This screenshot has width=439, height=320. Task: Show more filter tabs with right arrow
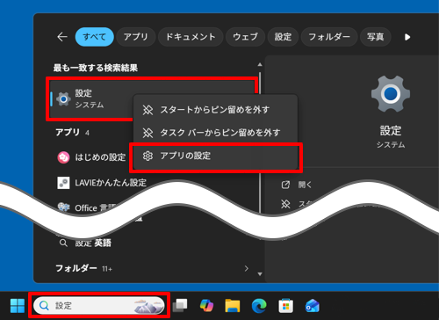407,37
